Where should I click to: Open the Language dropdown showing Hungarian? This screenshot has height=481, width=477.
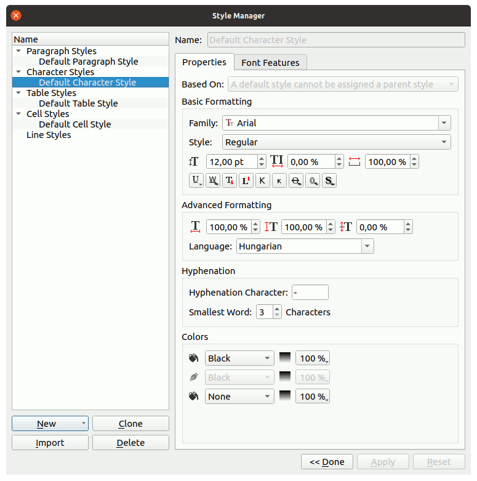tap(367, 246)
